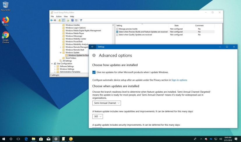Follow the Sign-in options link
The width and height of the screenshot is (241, 142).
[179, 80]
